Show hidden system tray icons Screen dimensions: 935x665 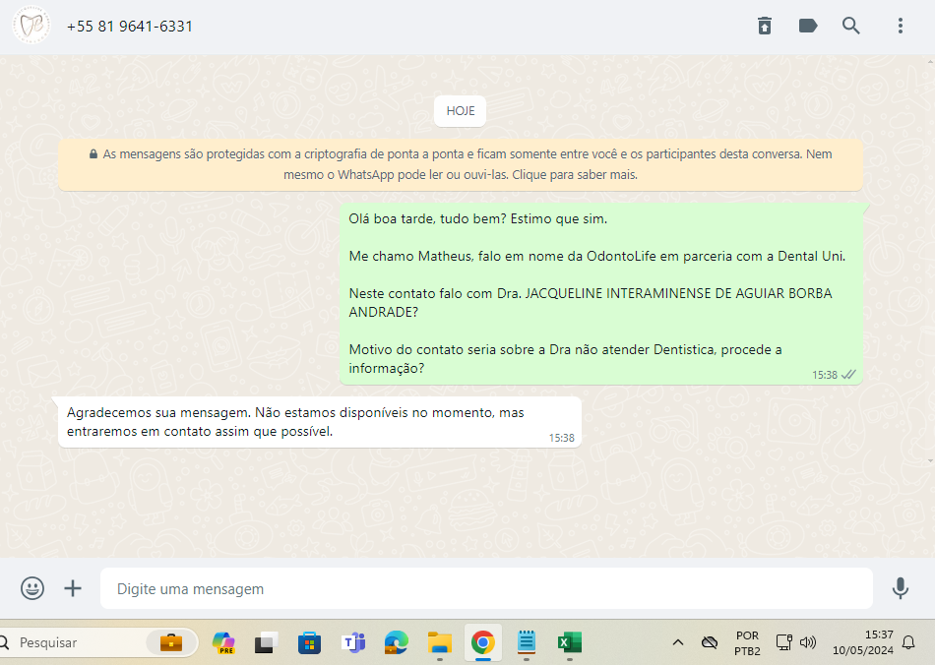[x=677, y=642]
